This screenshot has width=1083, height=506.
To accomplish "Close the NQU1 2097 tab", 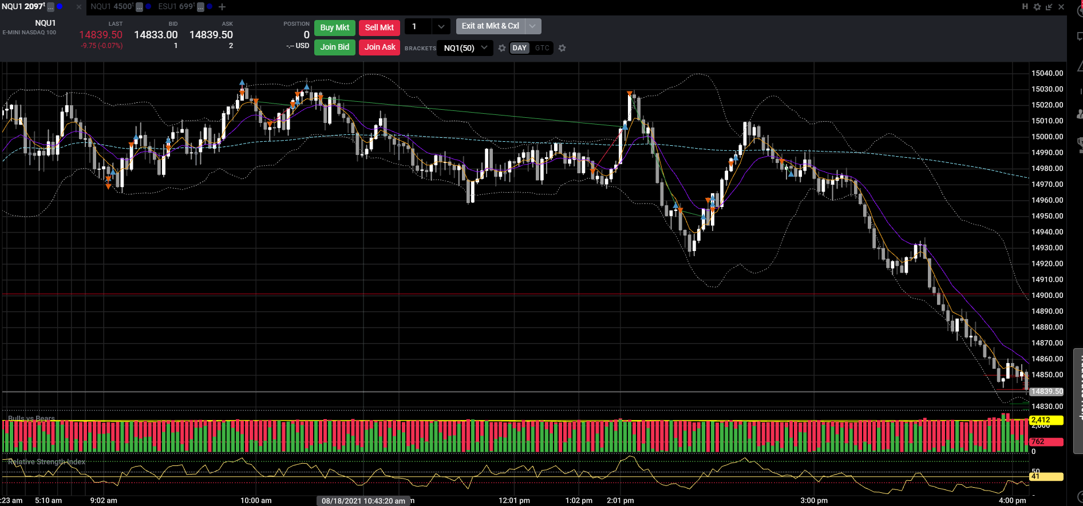I will pos(79,7).
